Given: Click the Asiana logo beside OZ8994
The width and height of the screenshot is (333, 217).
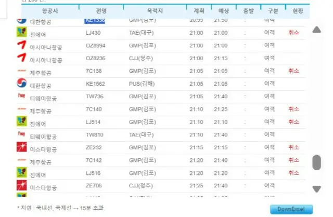Looking at the screenshot, I should tap(22, 45).
